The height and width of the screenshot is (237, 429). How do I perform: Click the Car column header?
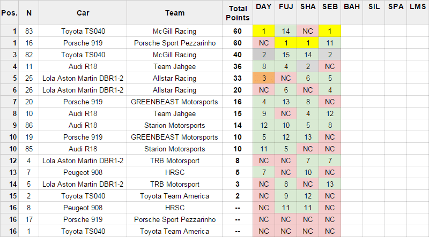83,13
